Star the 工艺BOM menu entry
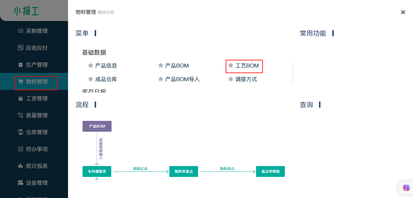Screen dimensions: 413x198 click(231, 65)
